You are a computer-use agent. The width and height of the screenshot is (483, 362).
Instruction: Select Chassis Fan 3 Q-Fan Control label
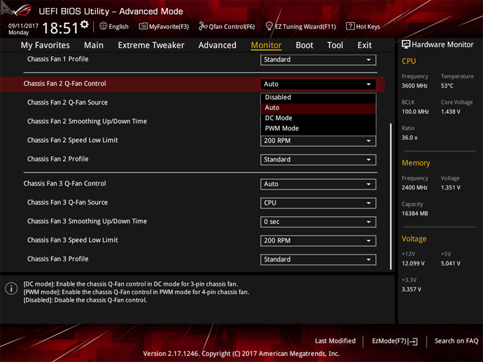point(64,184)
